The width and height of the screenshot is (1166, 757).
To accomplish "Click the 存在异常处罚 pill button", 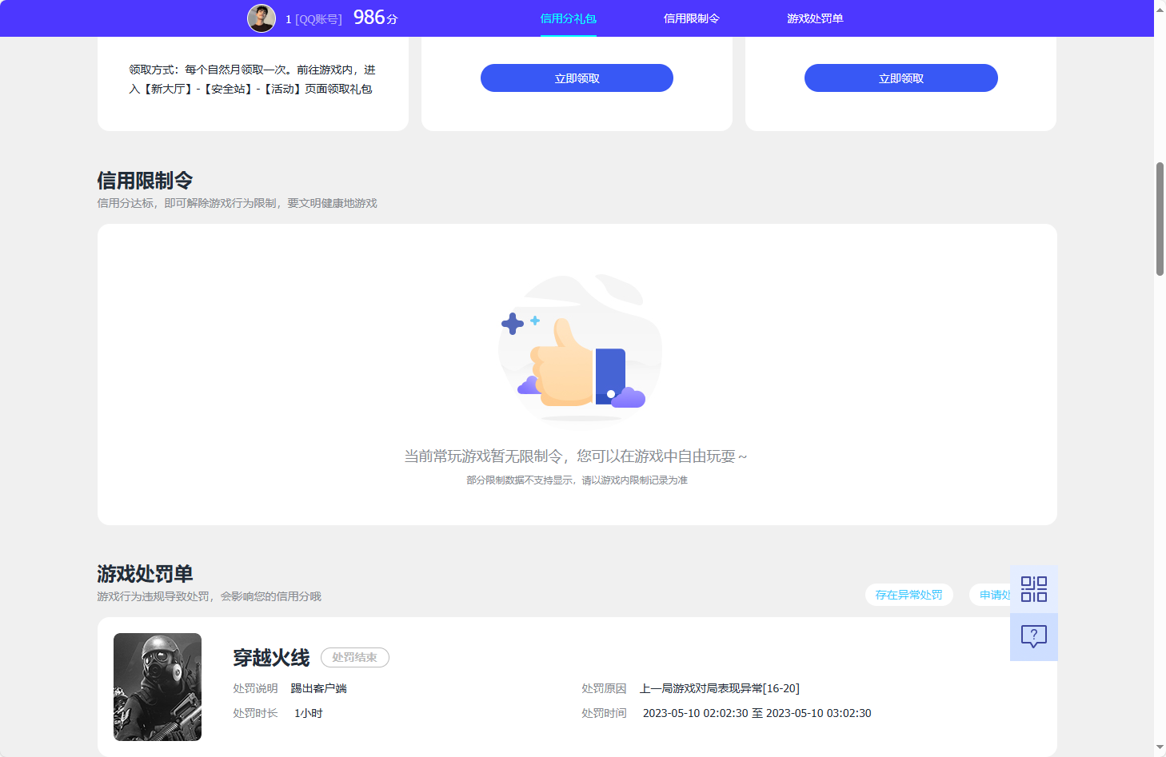I will click(x=908, y=595).
